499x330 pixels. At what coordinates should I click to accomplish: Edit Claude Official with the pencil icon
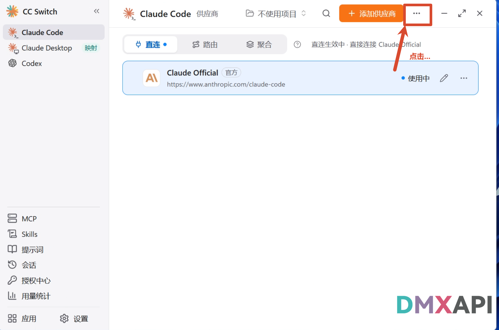click(444, 78)
